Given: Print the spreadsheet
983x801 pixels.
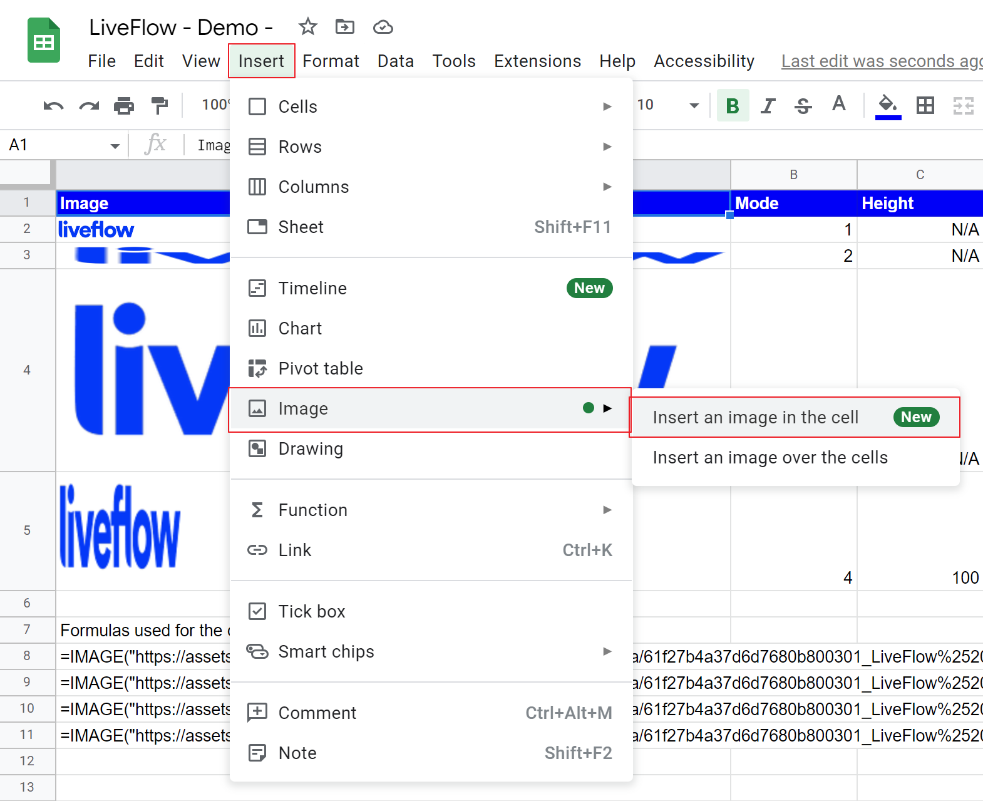Looking at the screenshot, I should click(124, 105).
